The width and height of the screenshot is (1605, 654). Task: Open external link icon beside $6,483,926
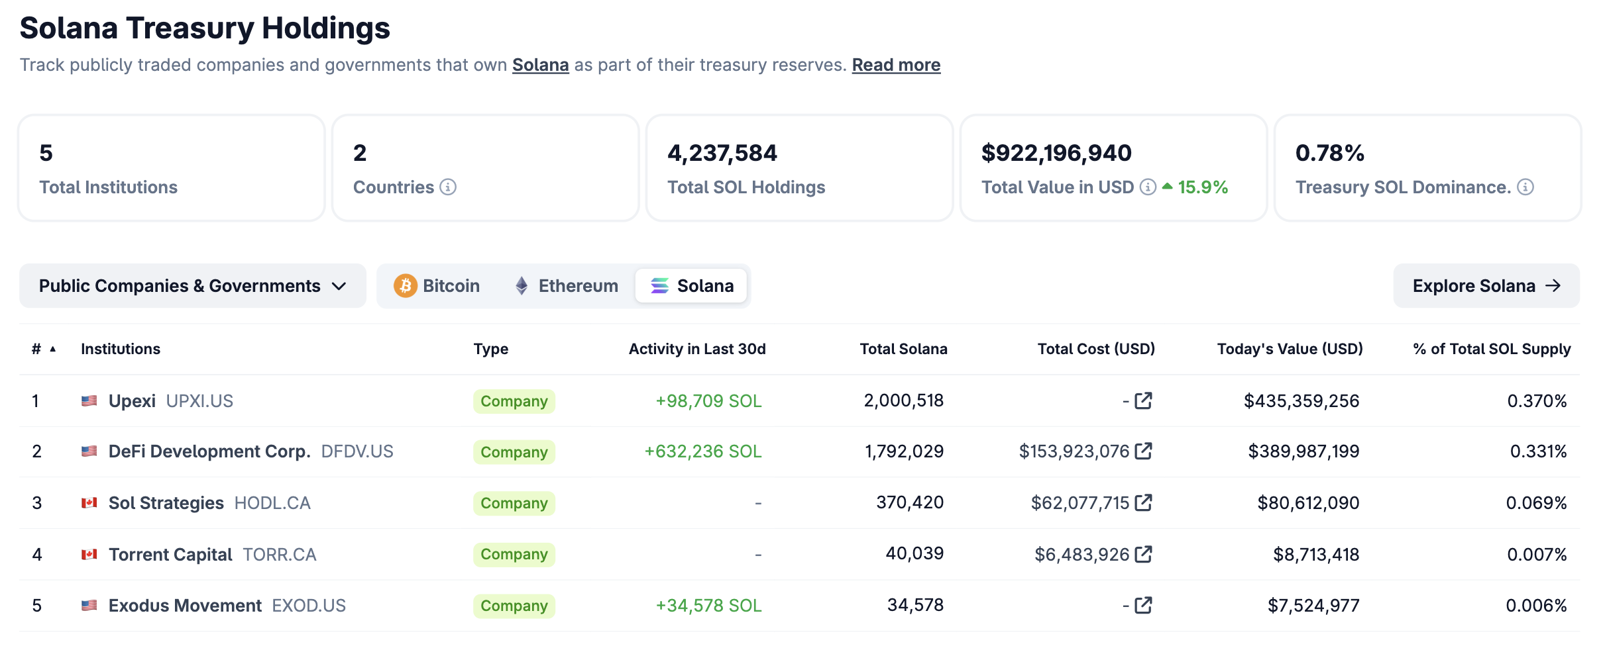pyautogui.click(x=1143, y=554)
